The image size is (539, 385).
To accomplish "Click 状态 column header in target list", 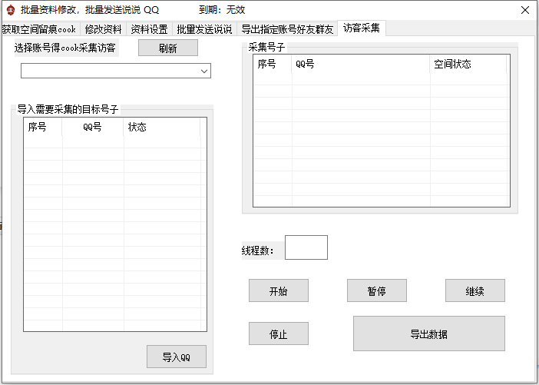I will click(x=162, y=127).
